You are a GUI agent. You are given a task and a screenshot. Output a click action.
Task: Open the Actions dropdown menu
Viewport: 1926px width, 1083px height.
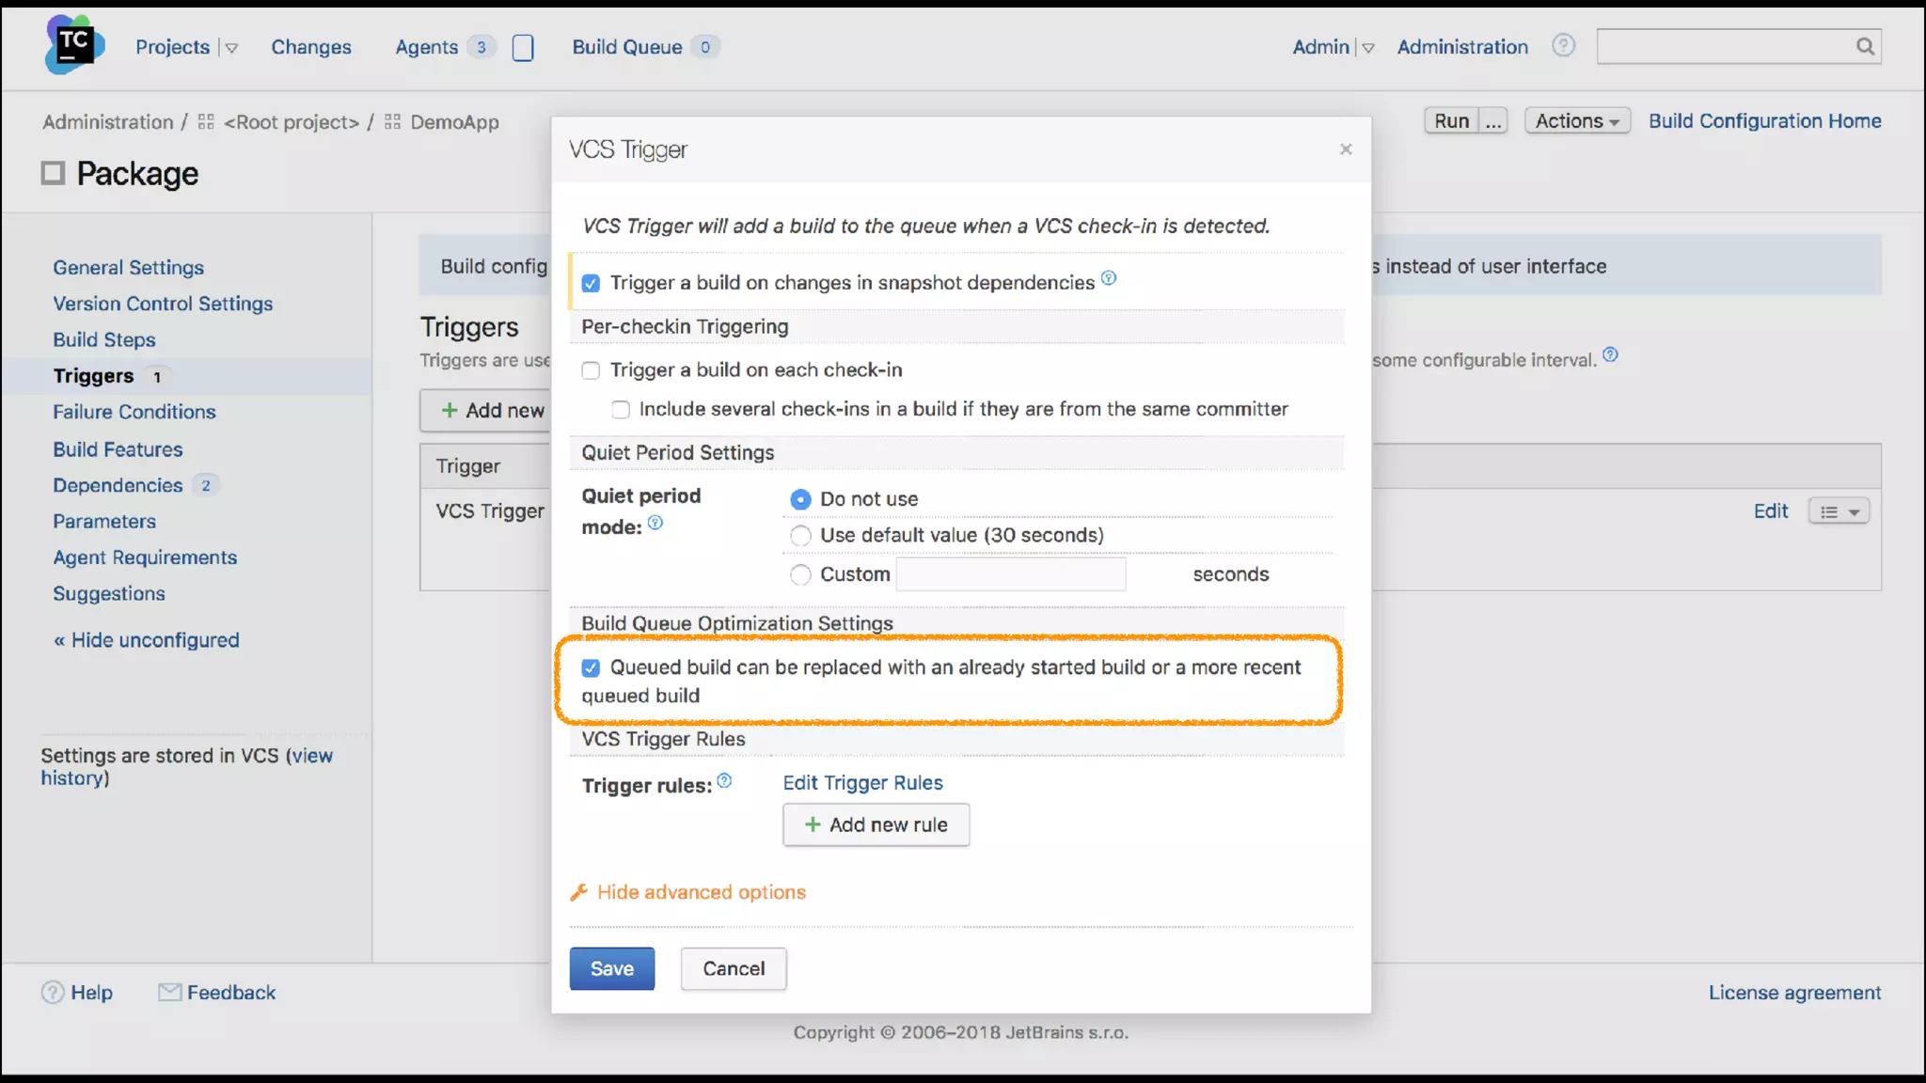point(1576,120)
